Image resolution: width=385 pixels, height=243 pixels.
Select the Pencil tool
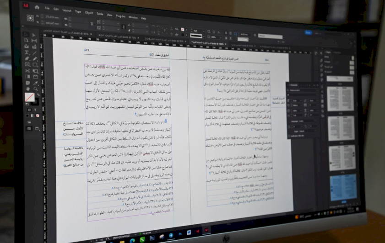click(35, 59)
